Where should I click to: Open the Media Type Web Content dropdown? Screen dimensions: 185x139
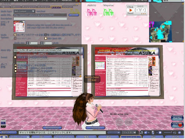[x=24, y=11]
